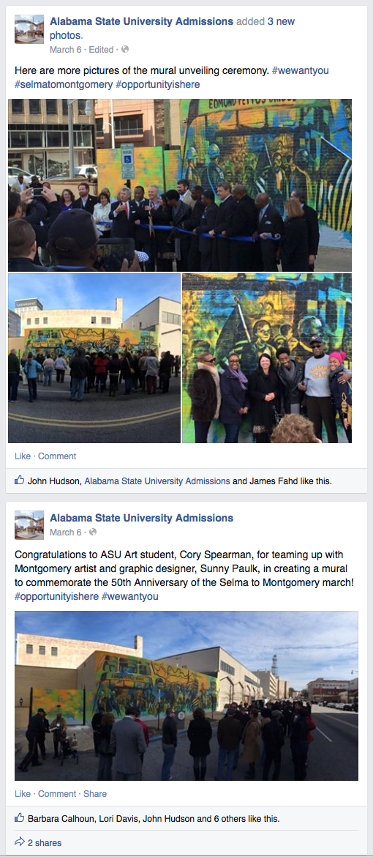Click the first post's profile picture thumbnail

click(x=29, y=29)
